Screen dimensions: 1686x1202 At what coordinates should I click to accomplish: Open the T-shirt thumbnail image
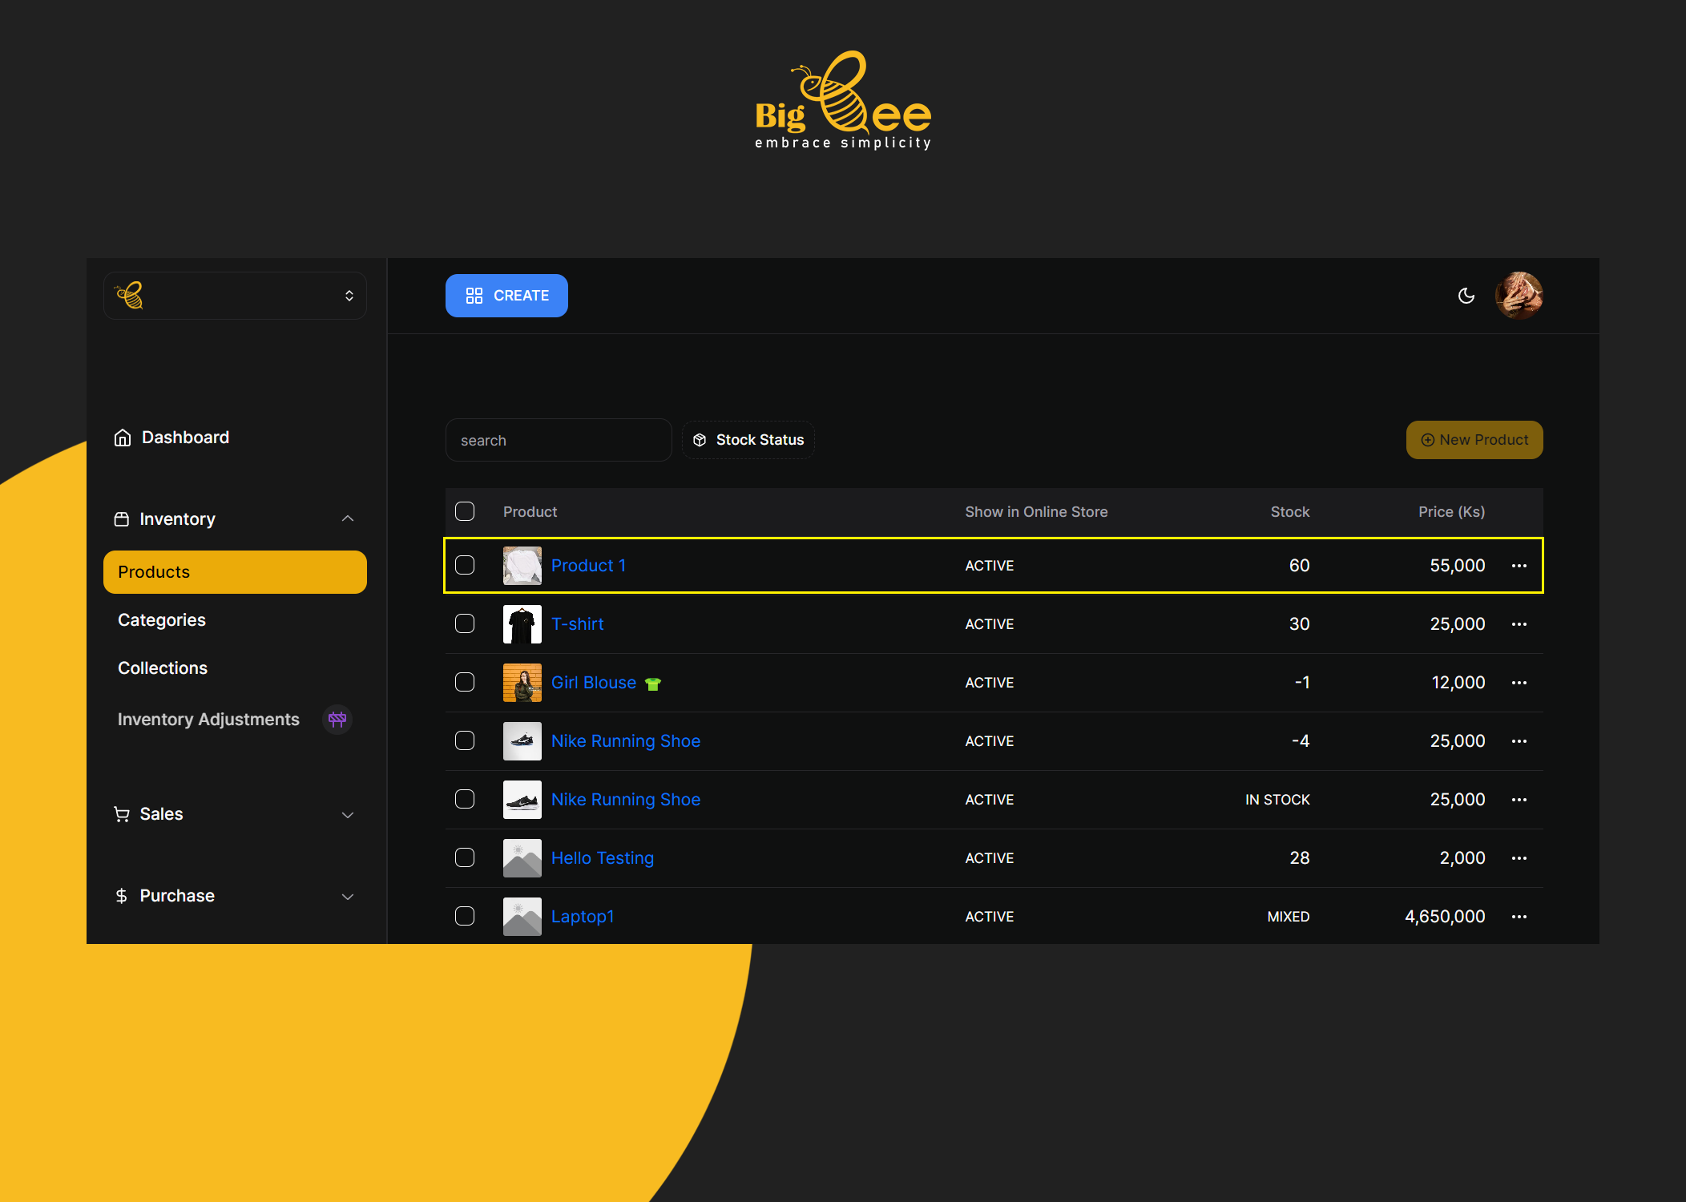coord(522,624)
